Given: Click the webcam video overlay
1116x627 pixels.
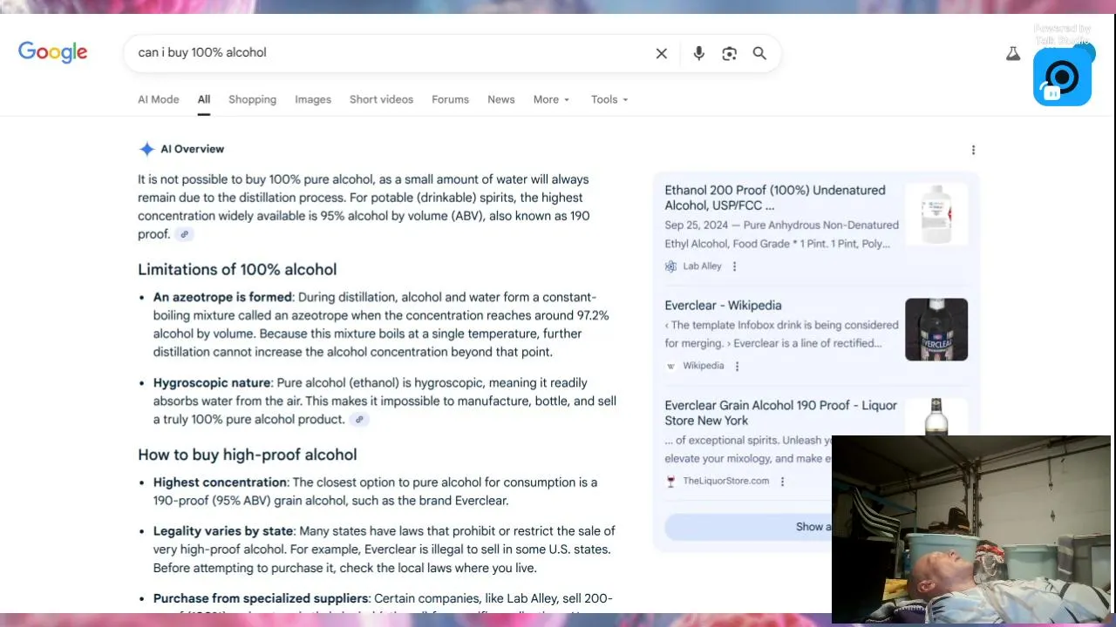Looking at the screenshot, I should [x=971, y=529].
